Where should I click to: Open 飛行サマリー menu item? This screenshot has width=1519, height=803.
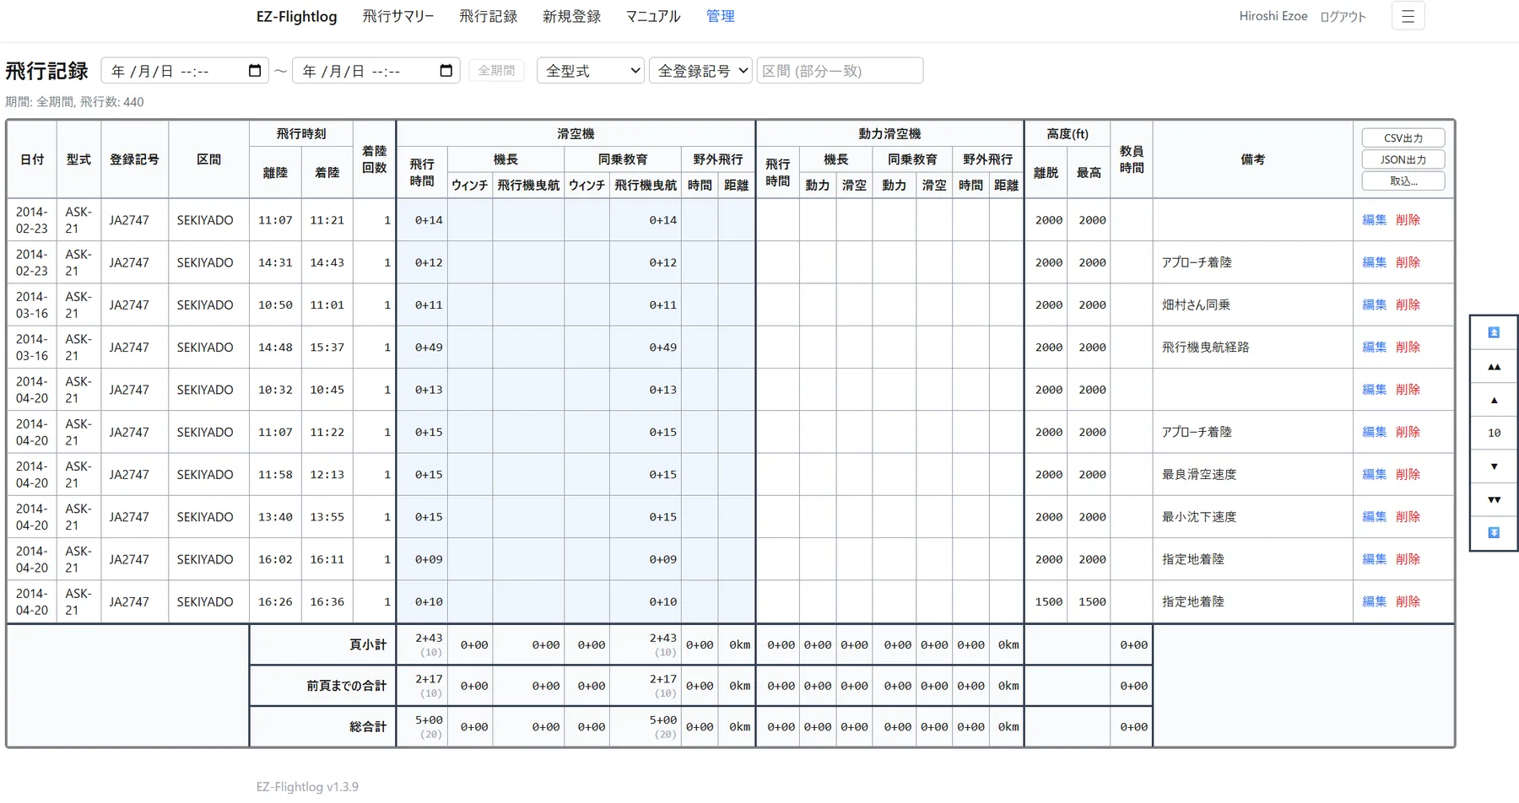(x=398, y=16)
